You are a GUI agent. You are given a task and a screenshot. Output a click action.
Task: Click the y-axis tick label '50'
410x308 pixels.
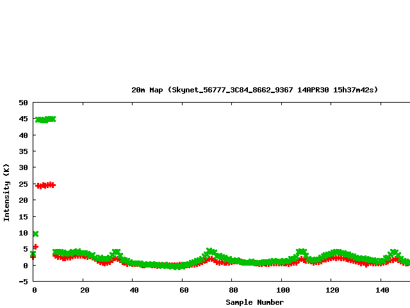23,103
